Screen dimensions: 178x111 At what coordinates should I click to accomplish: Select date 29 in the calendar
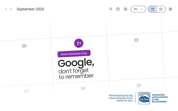139,86
